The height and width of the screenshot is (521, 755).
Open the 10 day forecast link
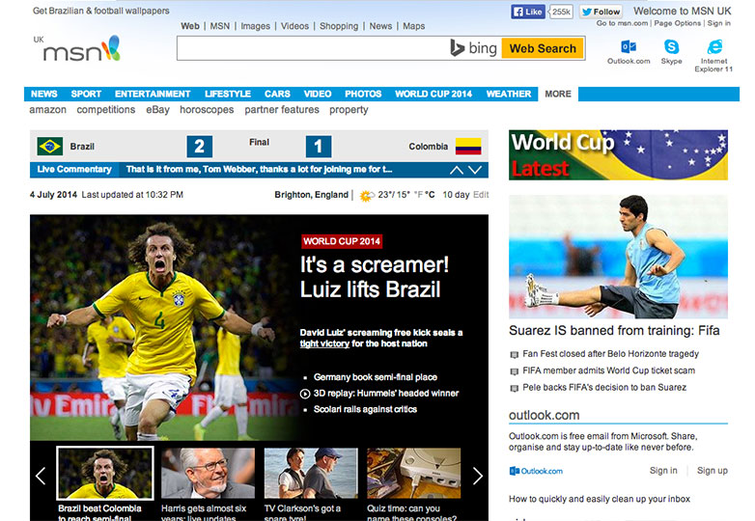click(x=456, y=195)
